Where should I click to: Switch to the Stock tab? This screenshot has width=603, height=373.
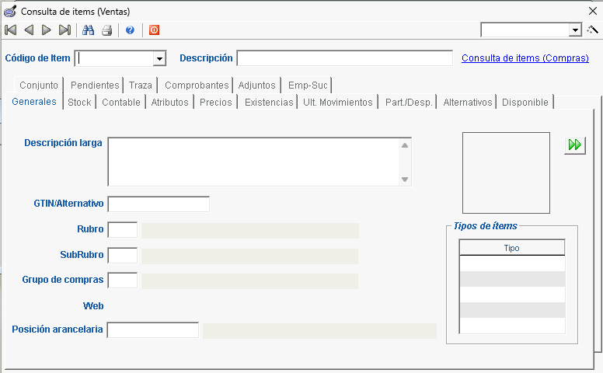tap(79, 103)
